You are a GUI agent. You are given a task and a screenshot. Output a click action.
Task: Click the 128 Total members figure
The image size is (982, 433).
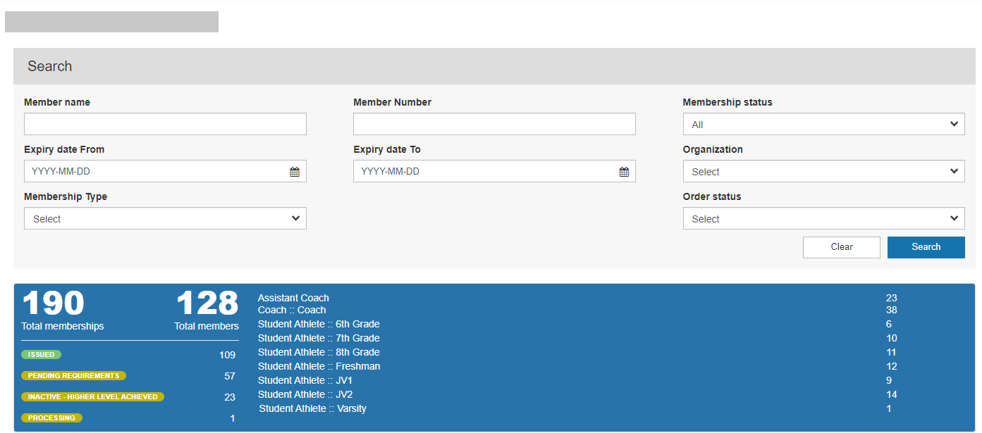pyautogui.click(x=207, y=303)
